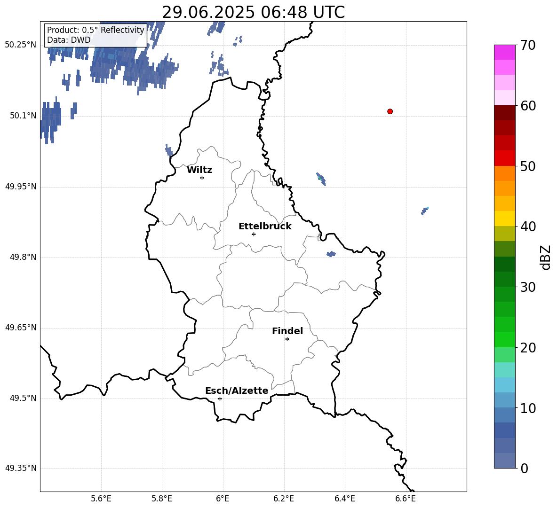
Task: Click the 0 colorbar tick label
Action: [525, 468]
